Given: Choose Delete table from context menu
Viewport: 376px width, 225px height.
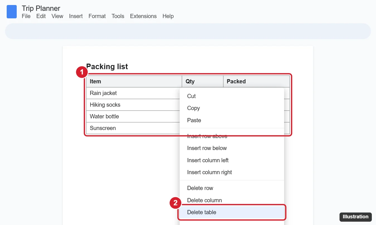Looking at the screenshot, I should (232, 212).
